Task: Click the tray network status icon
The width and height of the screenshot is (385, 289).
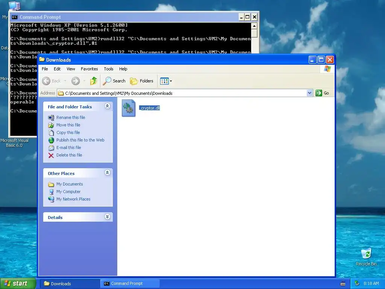Action: coord(357,283)
